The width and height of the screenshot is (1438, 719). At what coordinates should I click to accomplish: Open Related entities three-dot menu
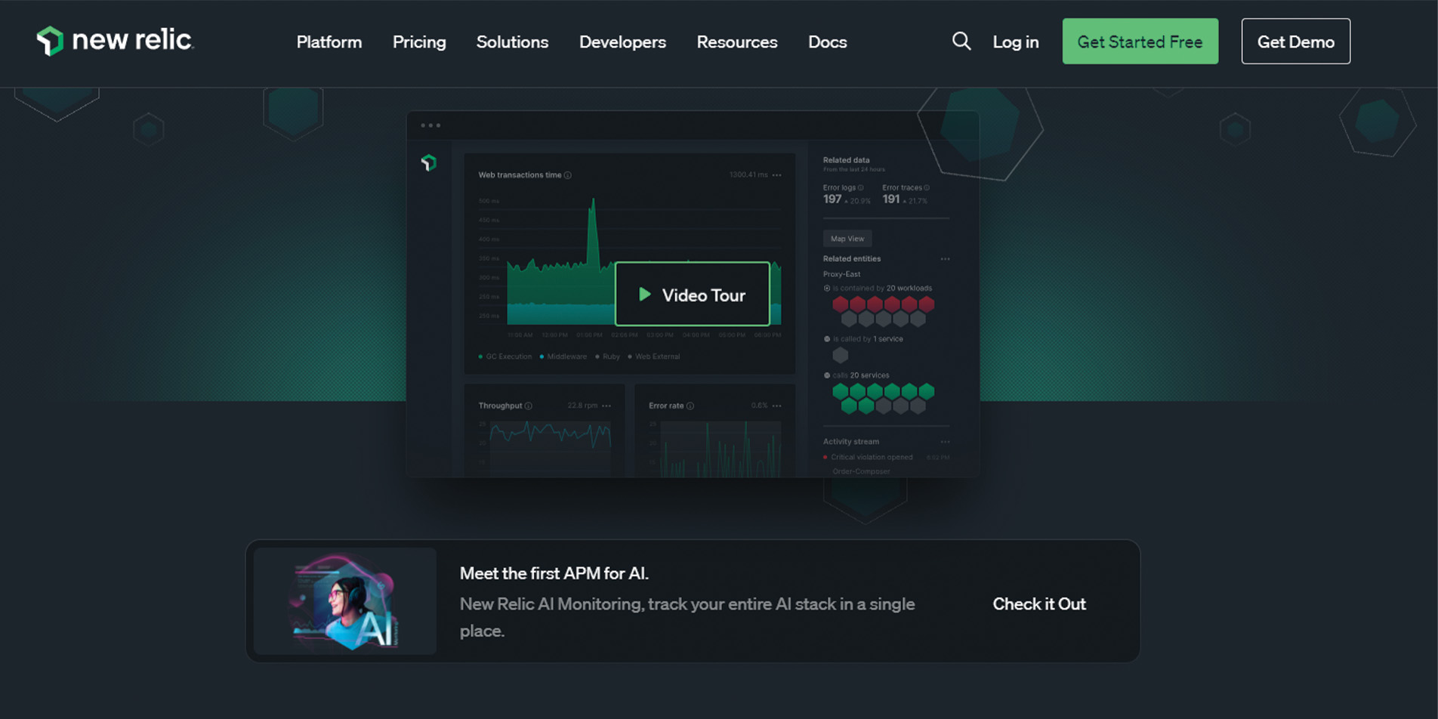945,259
